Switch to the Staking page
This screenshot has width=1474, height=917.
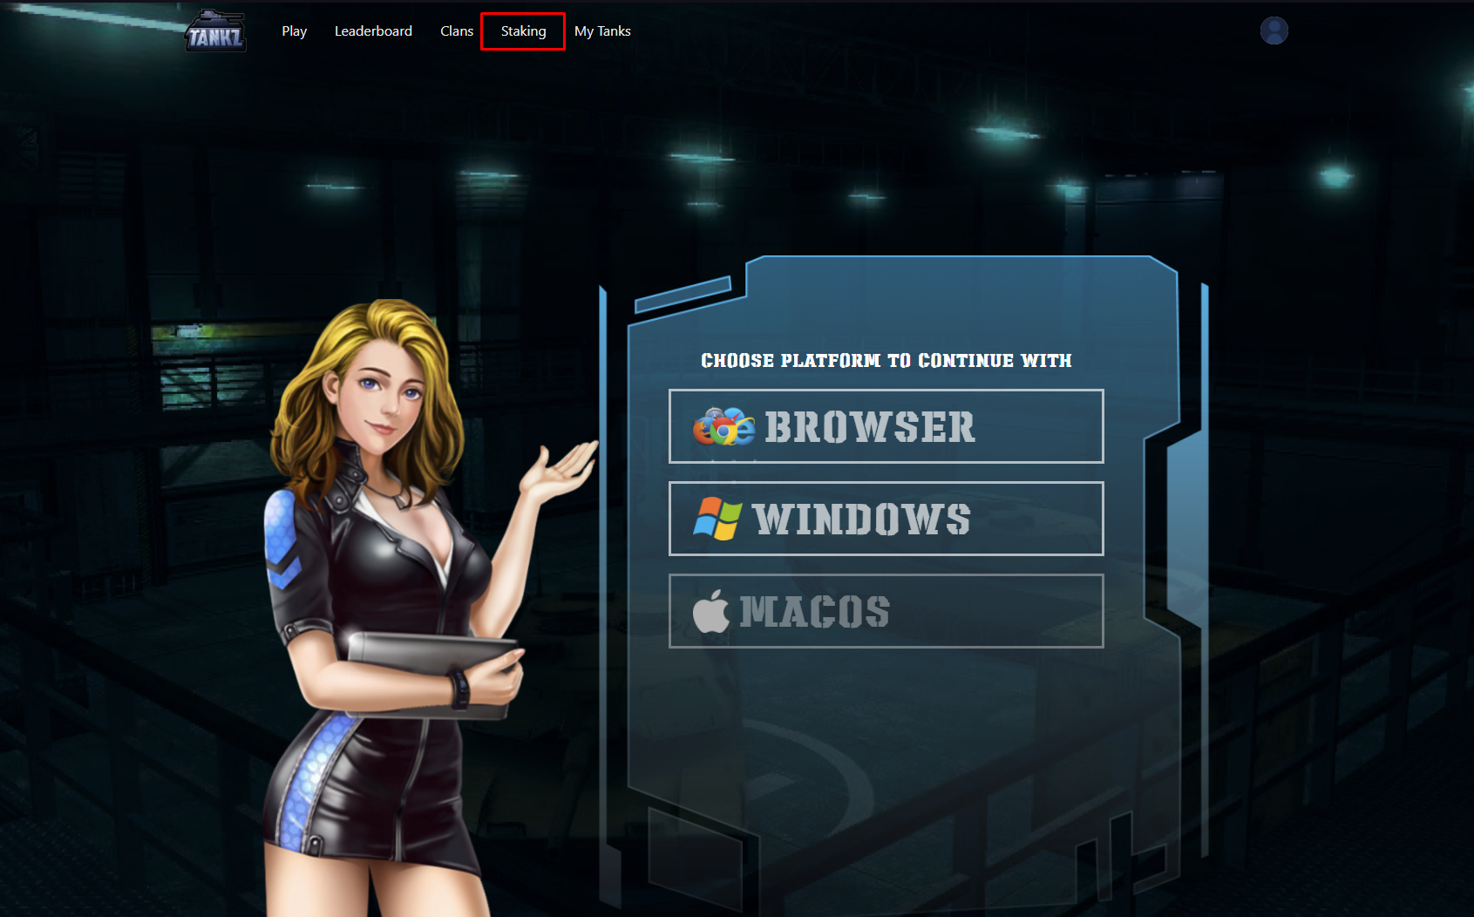(x=523, y=31)
